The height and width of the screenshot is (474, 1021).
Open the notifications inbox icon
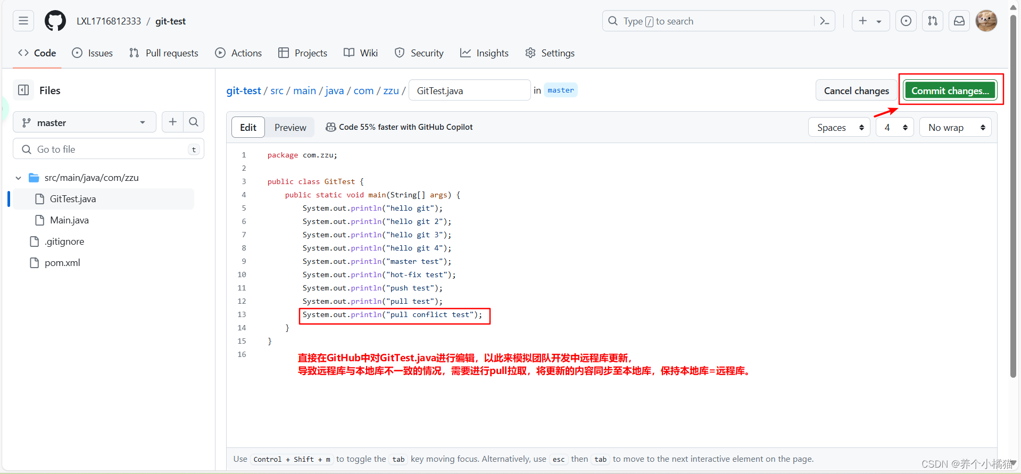tap(959, 21)
